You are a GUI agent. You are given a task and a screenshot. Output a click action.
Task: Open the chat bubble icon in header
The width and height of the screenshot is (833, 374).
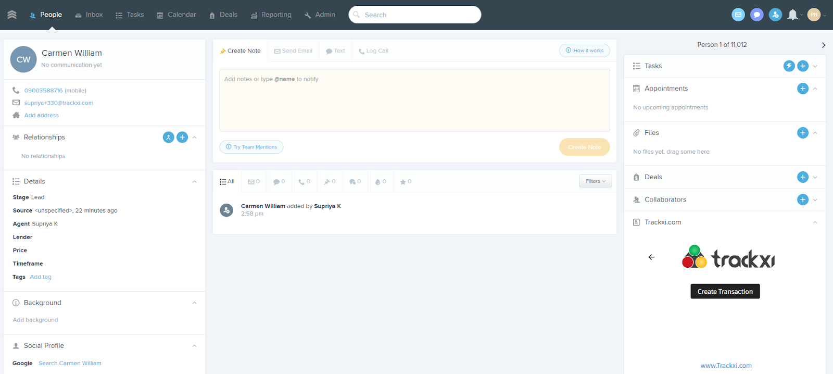[756, 15]
